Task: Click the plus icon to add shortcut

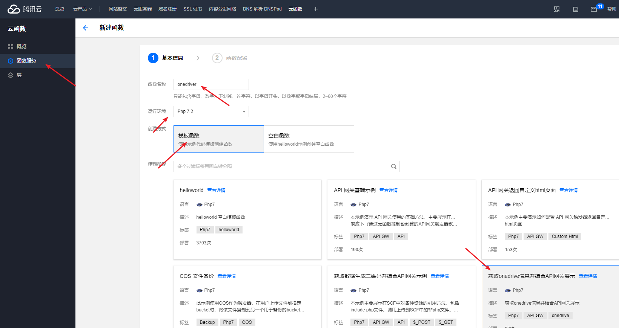Action: point(316,9)
